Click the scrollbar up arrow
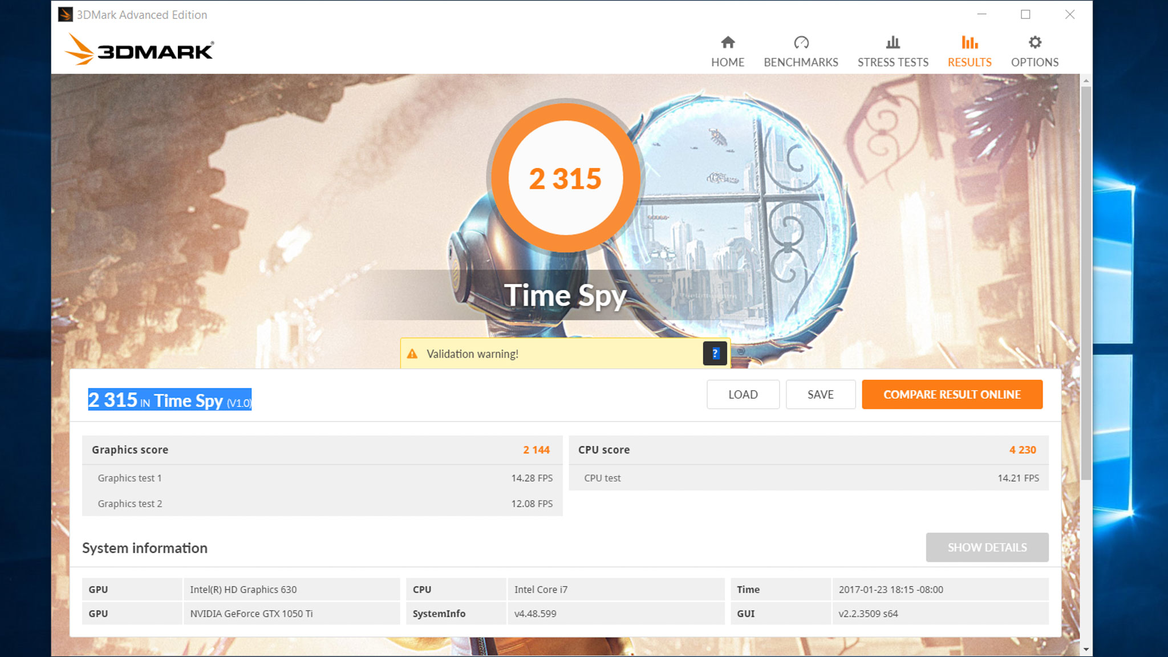1168x657 pixels. (1086, 81)
